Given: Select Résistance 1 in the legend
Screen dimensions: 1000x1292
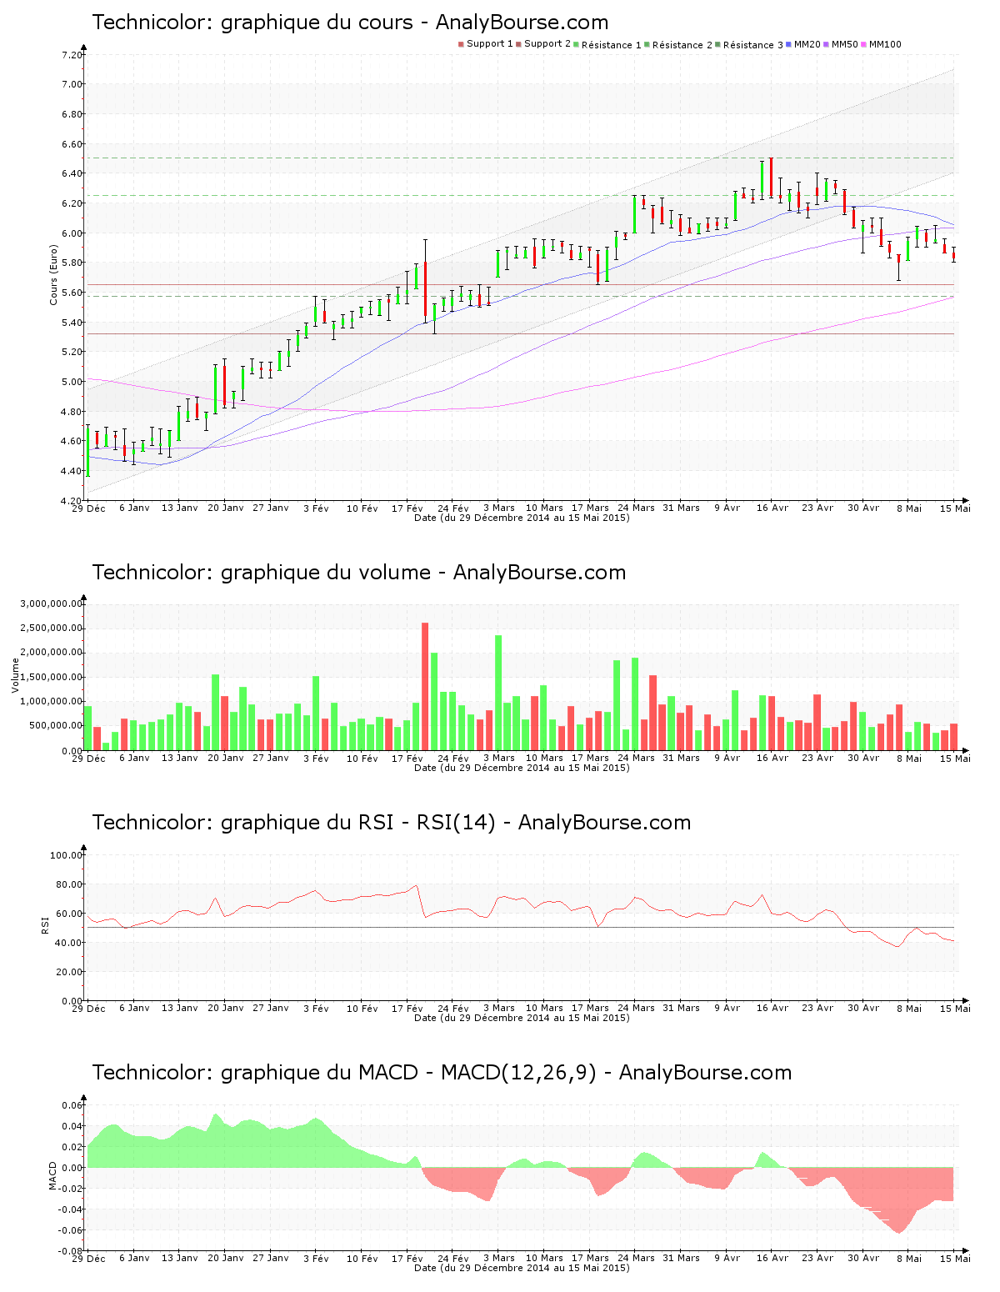Looking at the screenshot, I should coord(611,45).
